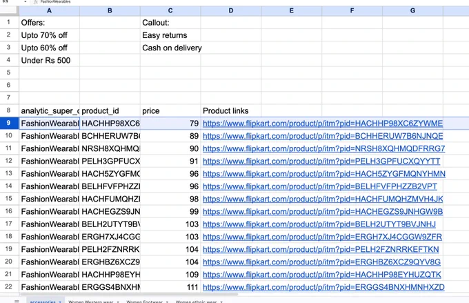Select the price cell showing 79

click(170, 123)
